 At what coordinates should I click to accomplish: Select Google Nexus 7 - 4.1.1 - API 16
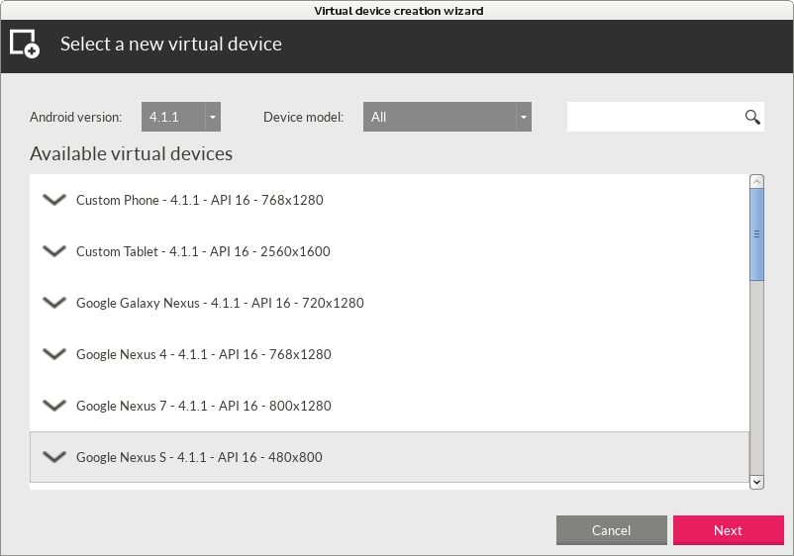click(x=389, y=406)
